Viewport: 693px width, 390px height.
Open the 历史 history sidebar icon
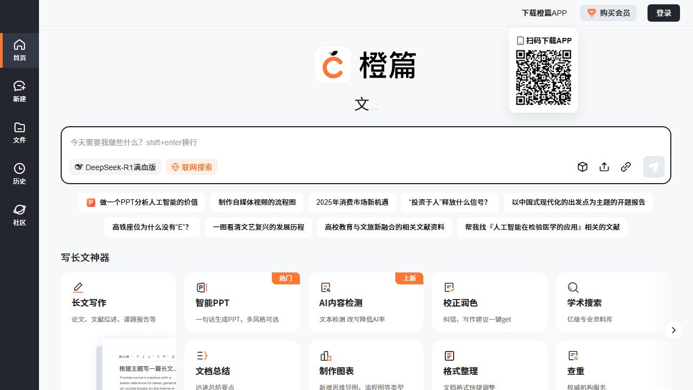coord(19,168)
